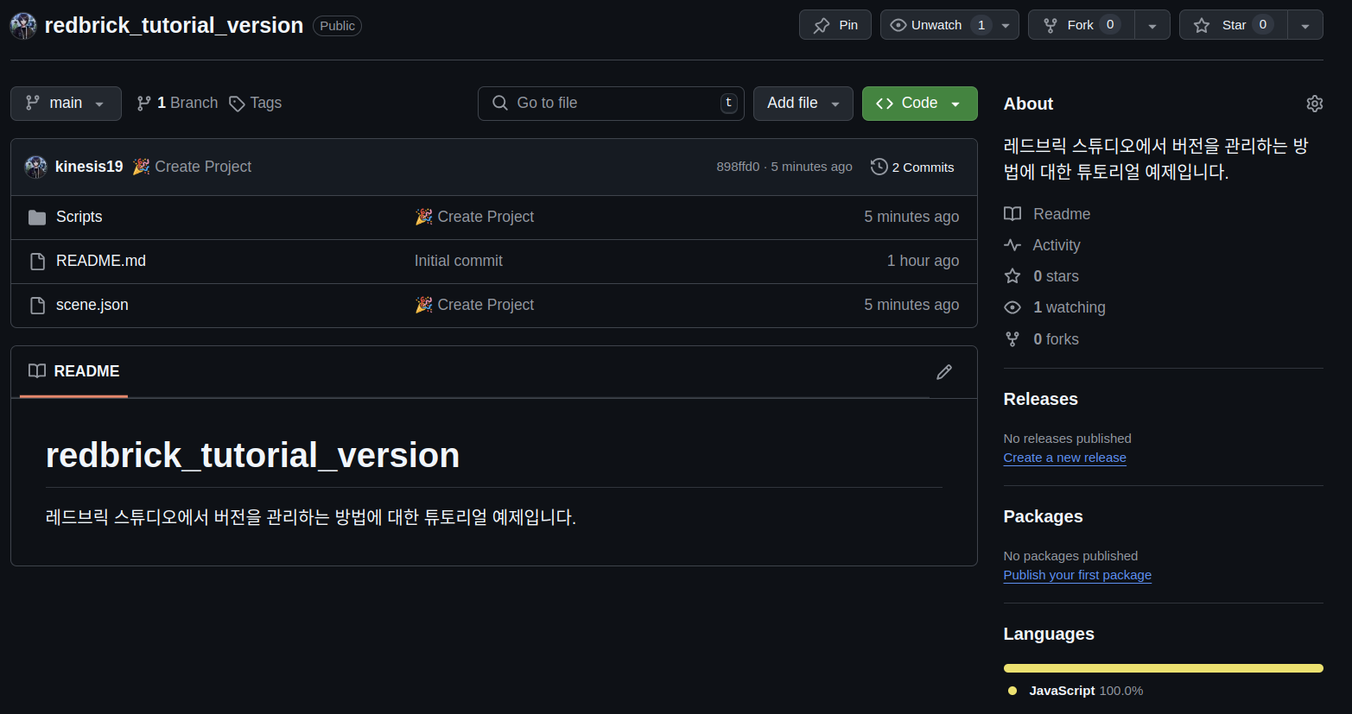This screenshot has height=714, width=1352.
Task: Open the scene.json file
Action: [92, 305]
